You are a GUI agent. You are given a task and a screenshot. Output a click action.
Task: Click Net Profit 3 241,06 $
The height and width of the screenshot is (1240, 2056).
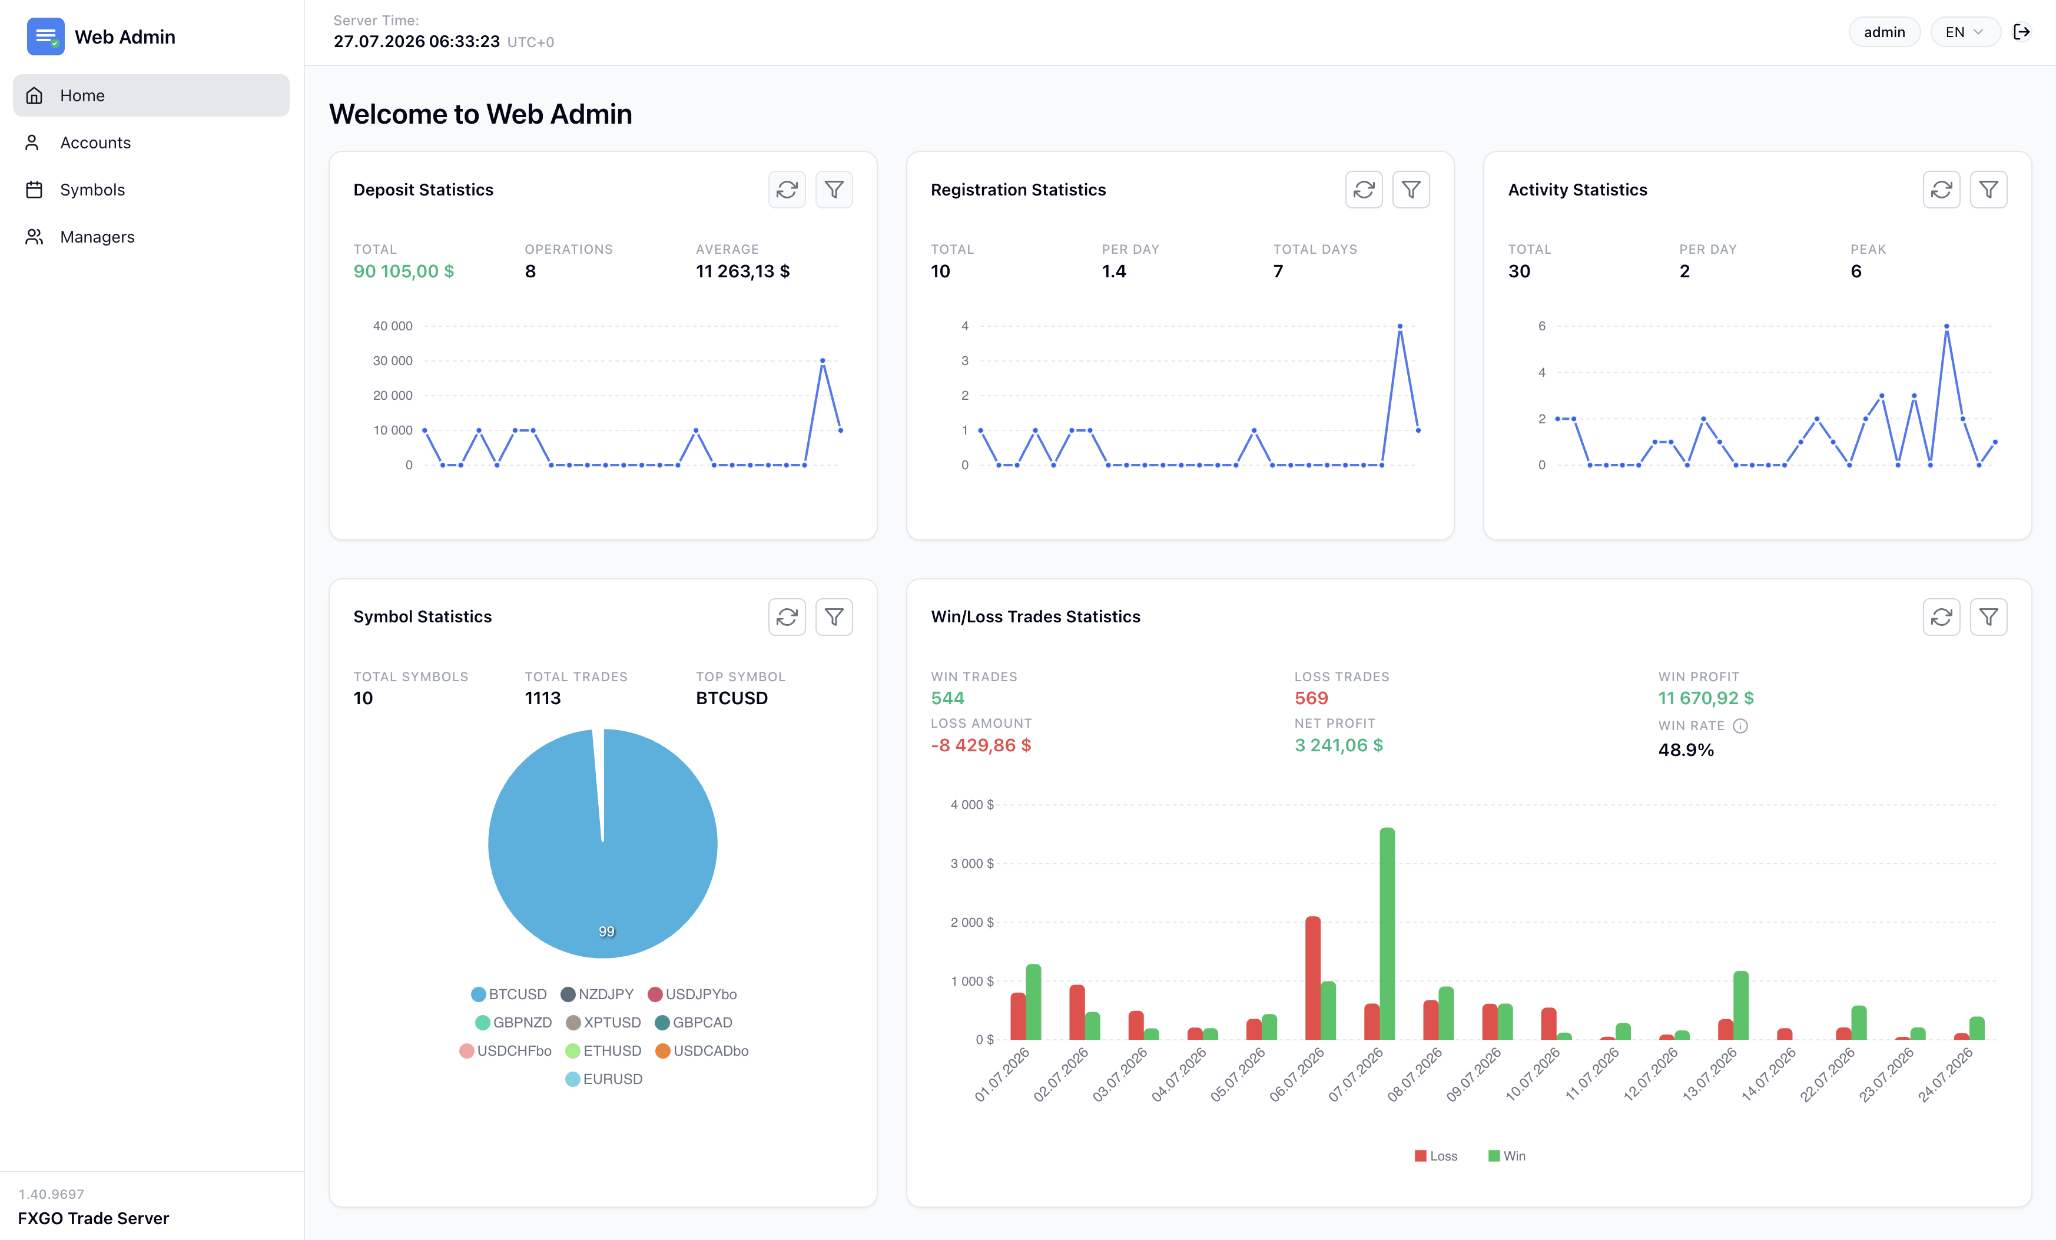(1338, 745)
